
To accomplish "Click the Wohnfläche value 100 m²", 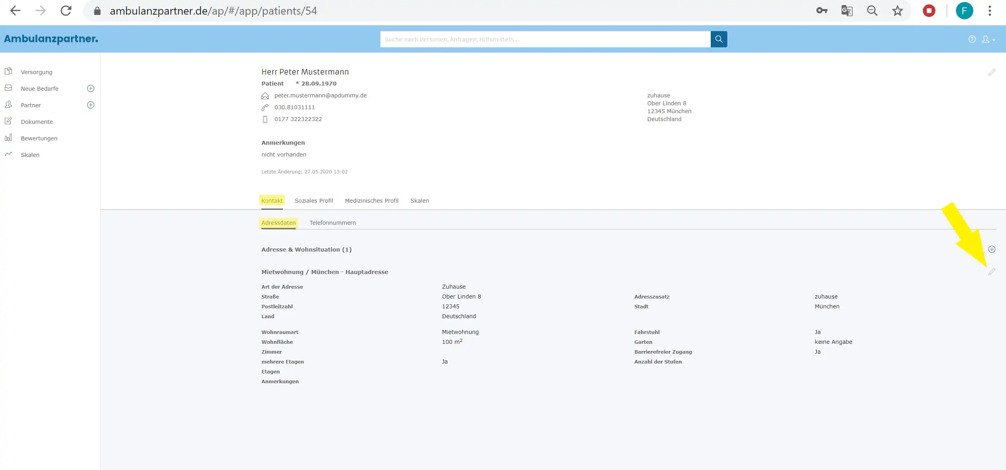I will 452,341.
